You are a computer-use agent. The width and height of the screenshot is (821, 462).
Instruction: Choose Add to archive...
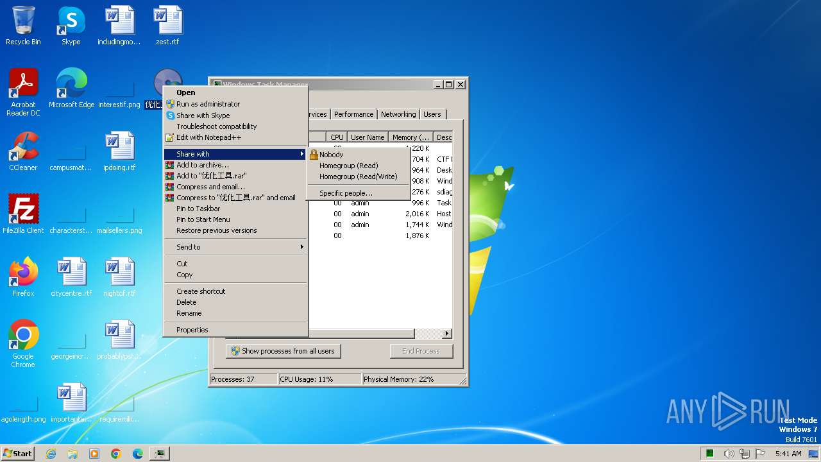(x=236, y=165)
